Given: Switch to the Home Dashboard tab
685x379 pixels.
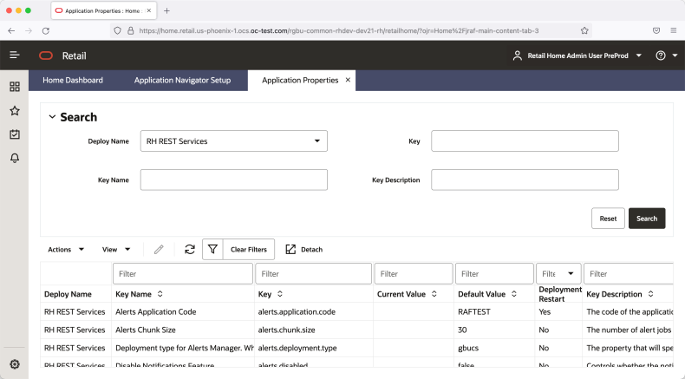Looking at the screenshot, I should click(x=73, y=80).
